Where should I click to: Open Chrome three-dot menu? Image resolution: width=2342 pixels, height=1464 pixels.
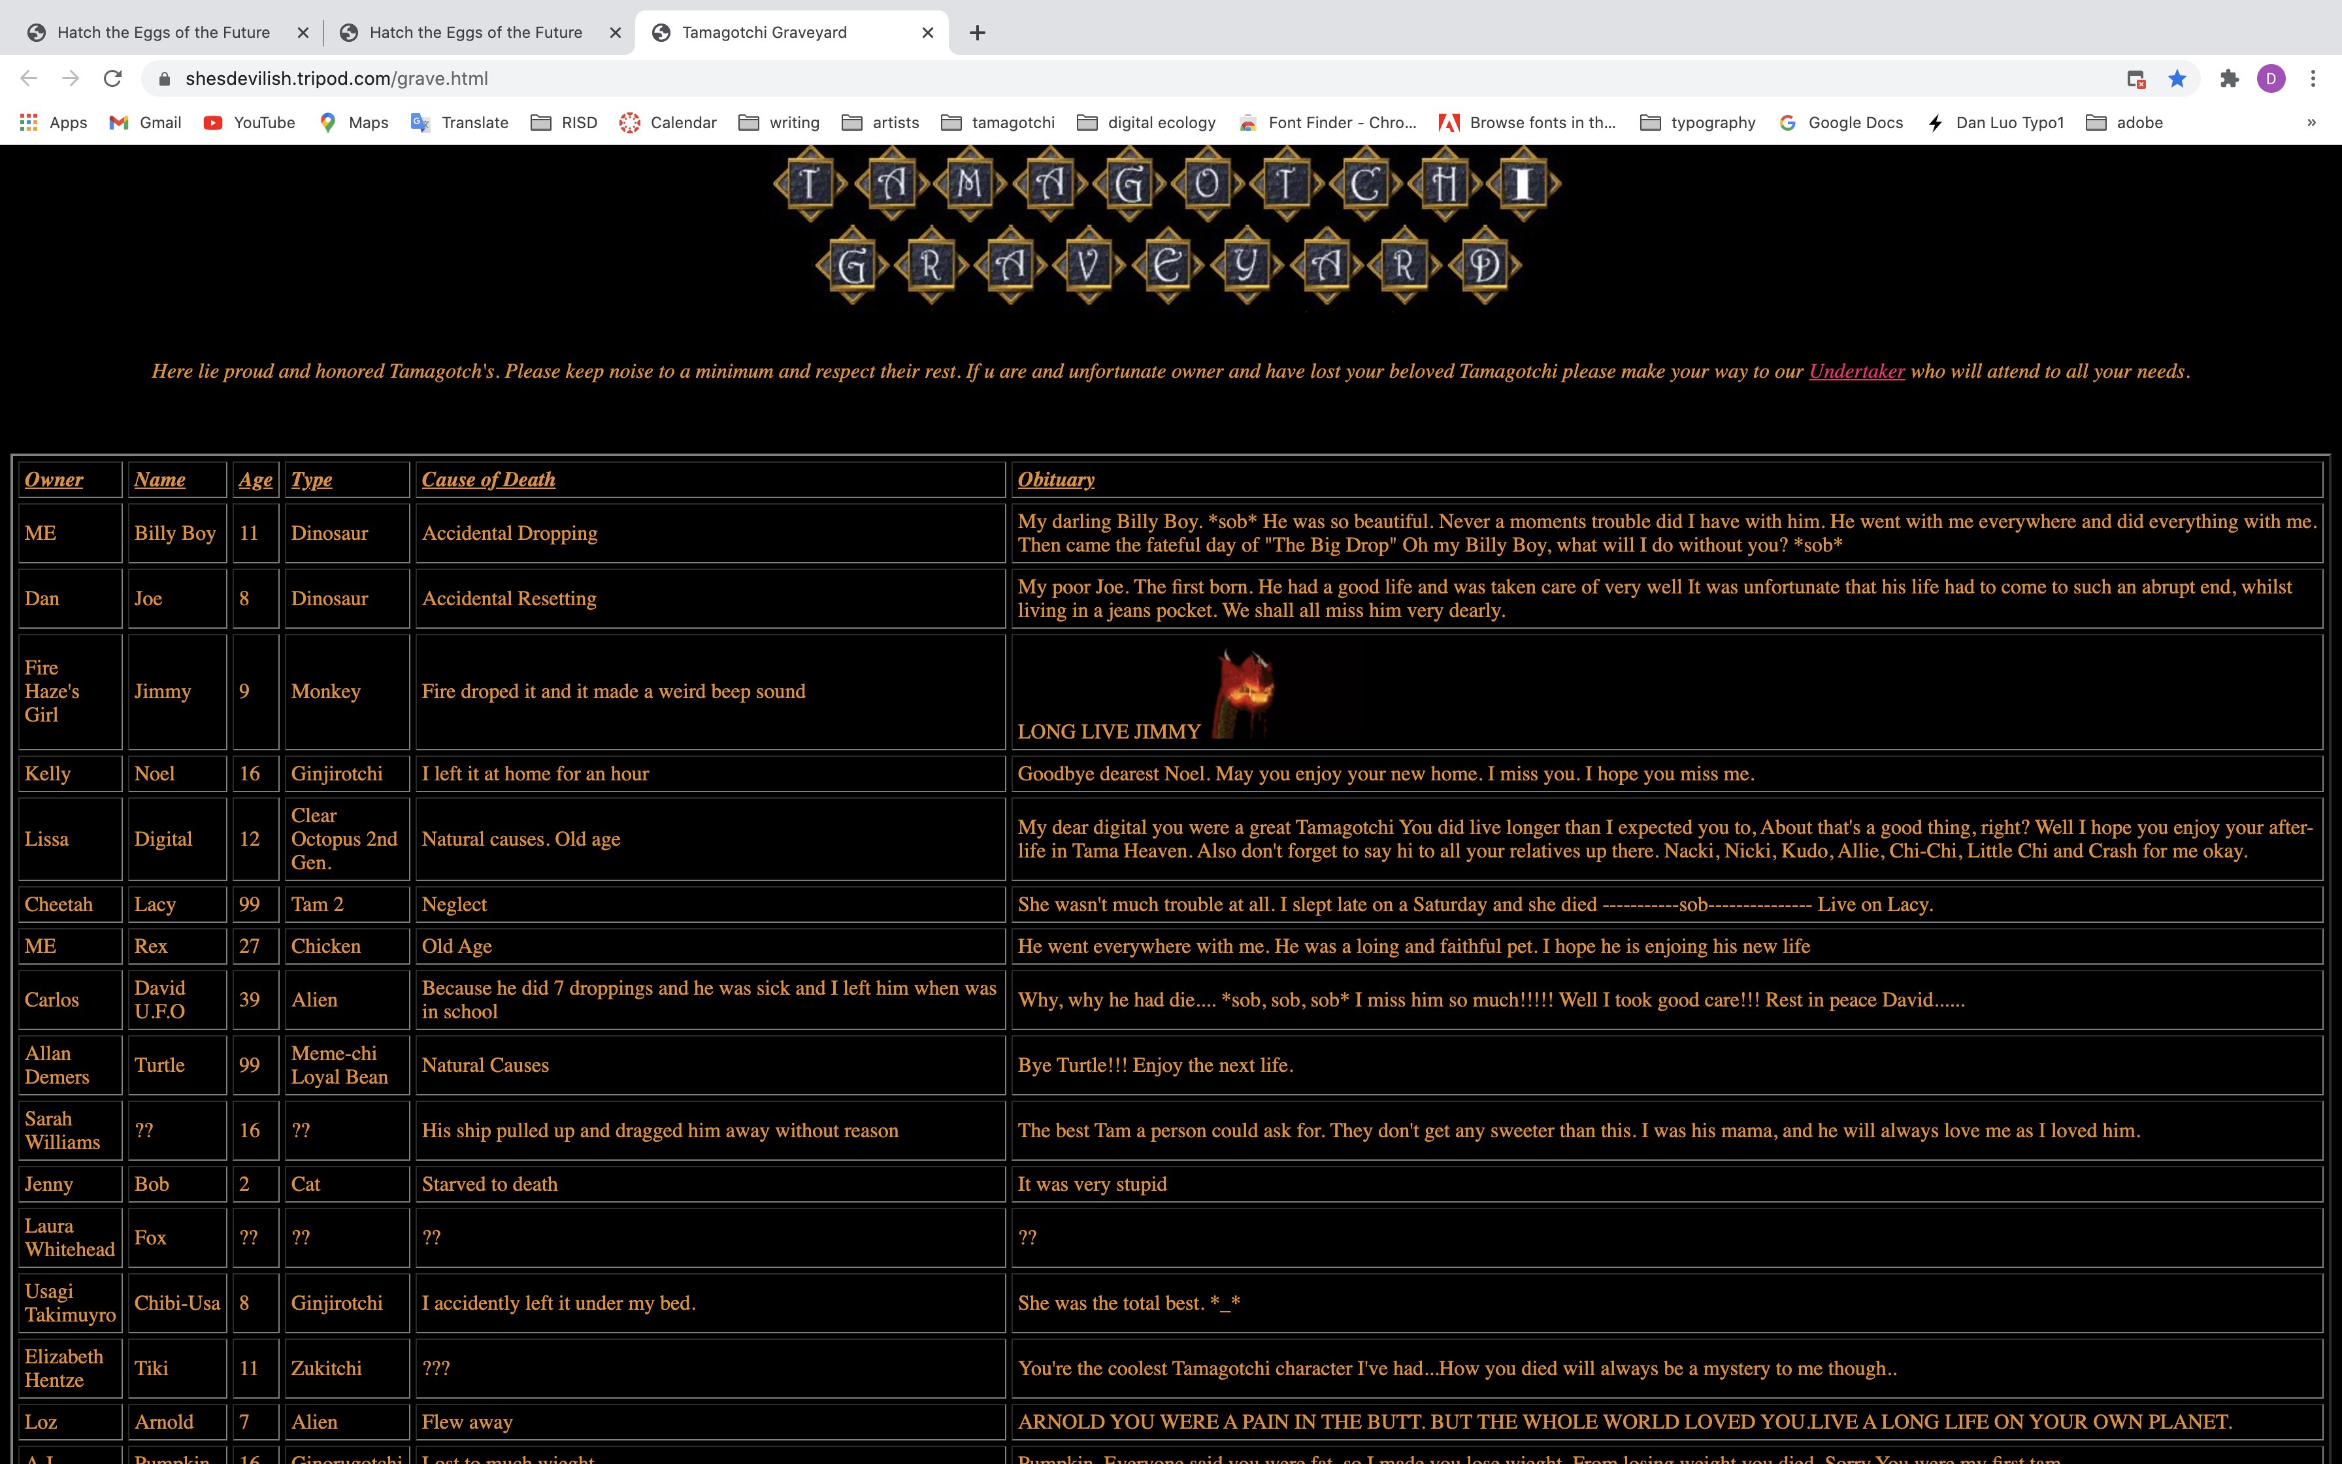click(x=2313, y=78)
